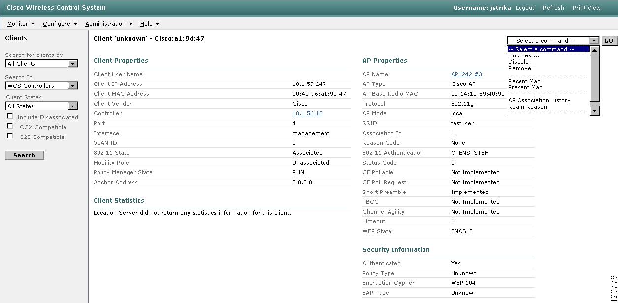Open the Administration menu
This screenshot has width=618, height=303.
pos(109,24)
